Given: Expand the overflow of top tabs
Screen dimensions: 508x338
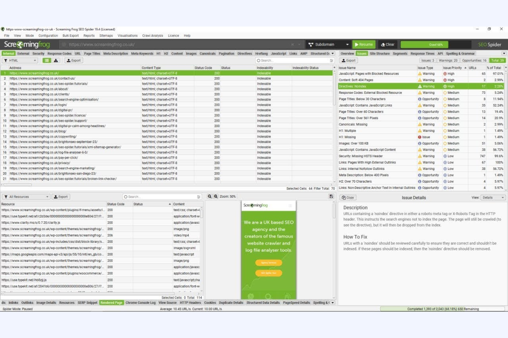Looking at the screenshot, I should [x=333, y=53].
